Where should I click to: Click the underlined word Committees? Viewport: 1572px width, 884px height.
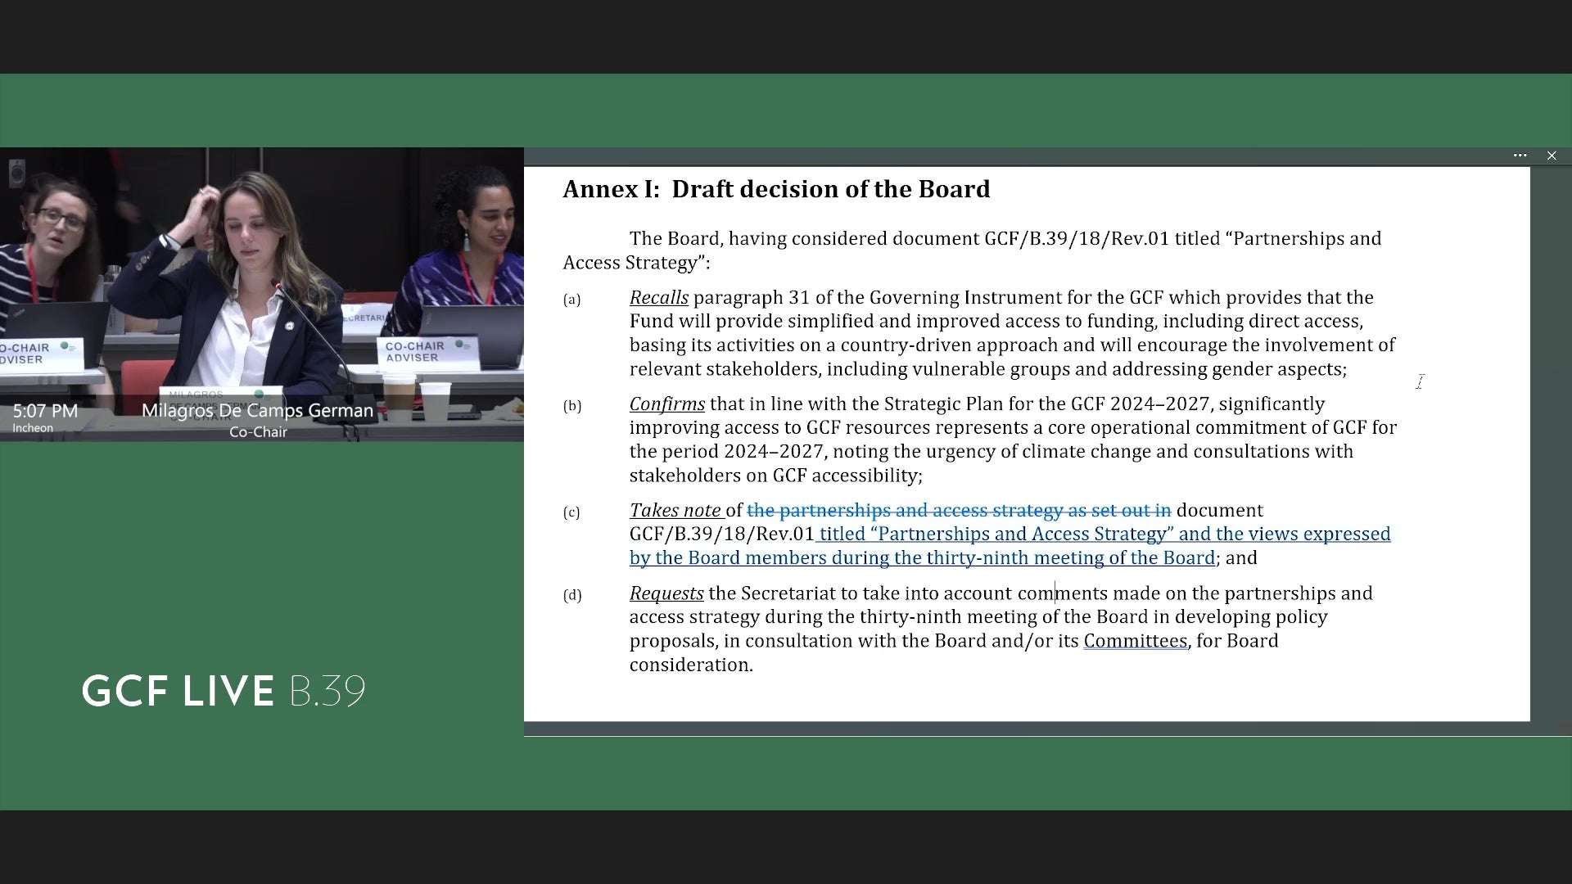(1135, 641)
